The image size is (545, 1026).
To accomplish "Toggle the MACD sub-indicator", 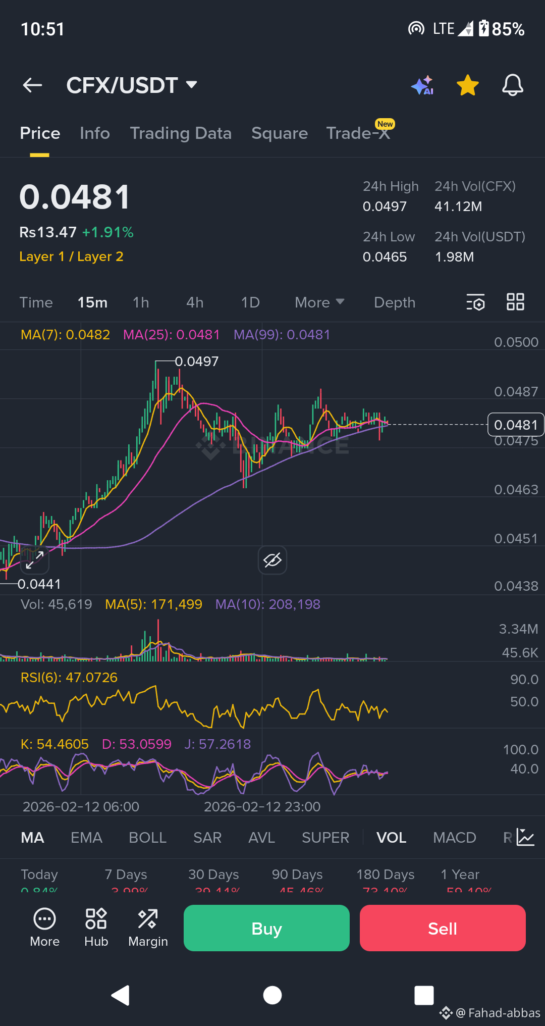I will pyautogui.click(x=455, y=838).
